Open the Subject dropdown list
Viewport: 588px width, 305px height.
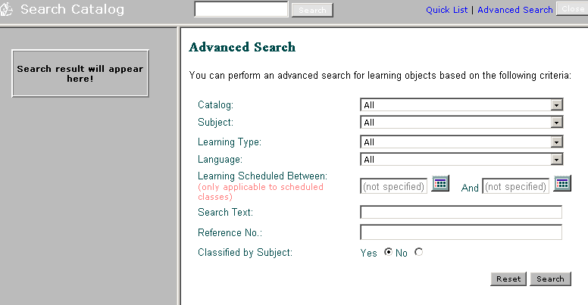556,123
